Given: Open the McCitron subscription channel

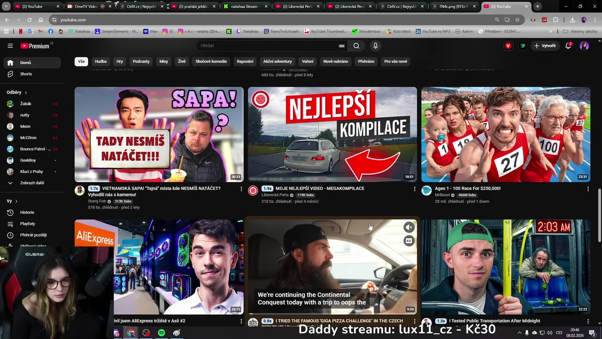Looking at the screenshot, I should (x=32, y=137).
